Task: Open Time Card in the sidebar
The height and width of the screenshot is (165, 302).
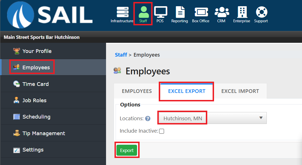Action: (36, 84)
